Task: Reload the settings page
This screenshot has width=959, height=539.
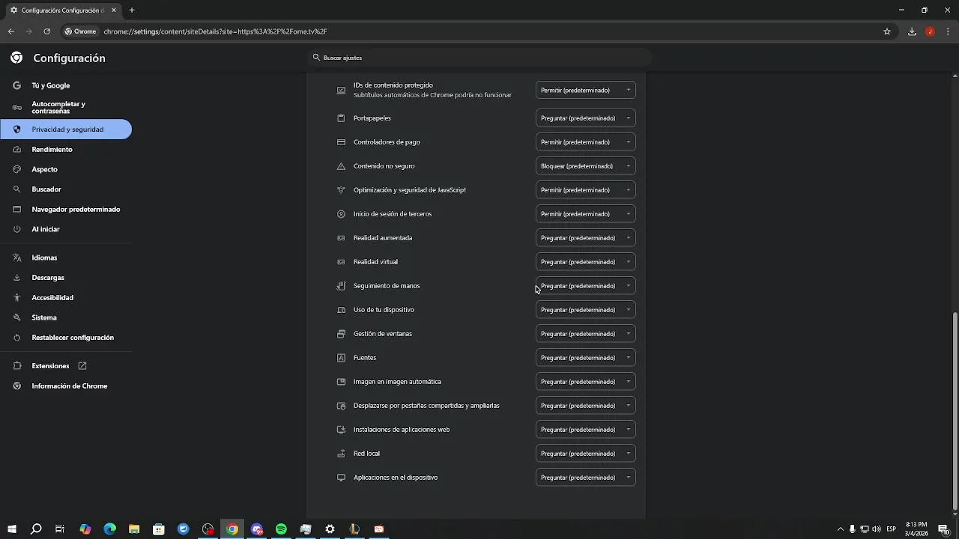Action: click(x=46, y=31)
